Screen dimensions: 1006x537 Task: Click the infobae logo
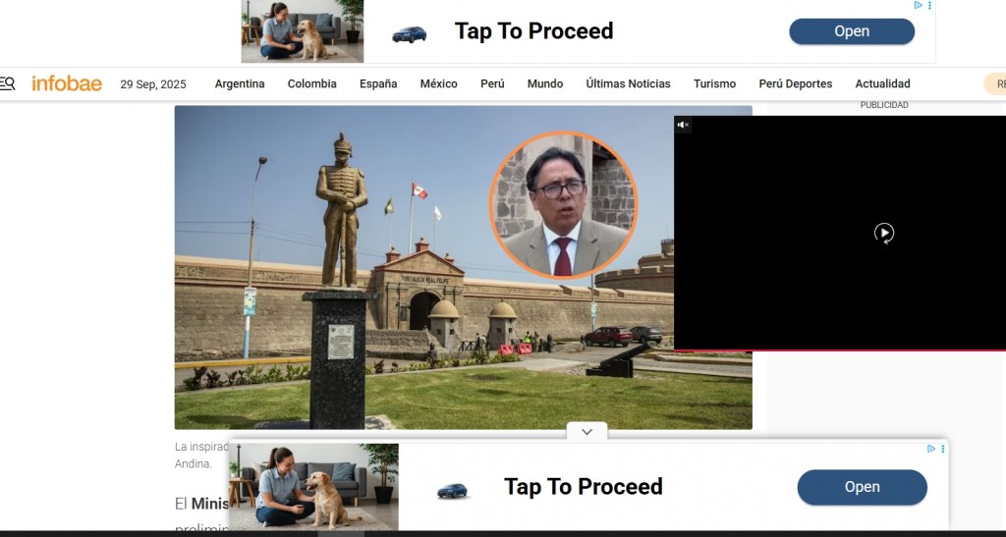click(67, 83)
